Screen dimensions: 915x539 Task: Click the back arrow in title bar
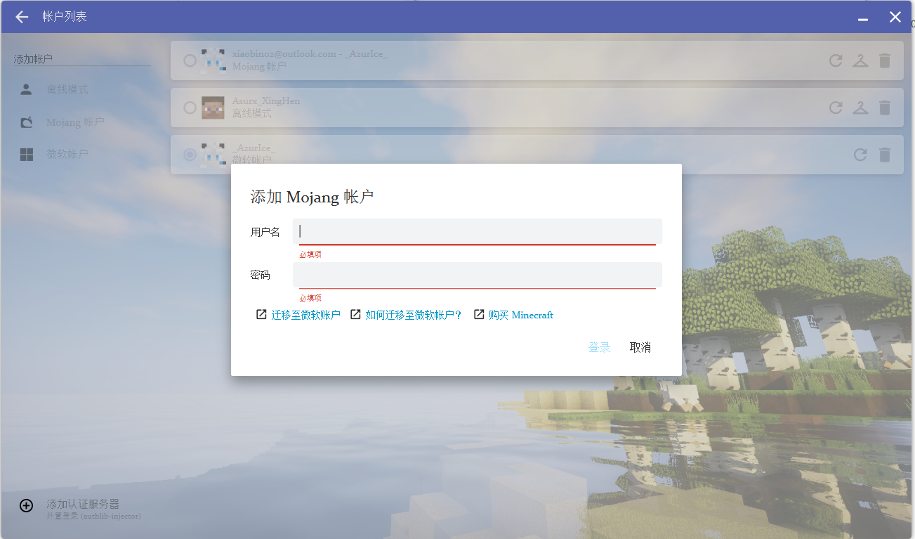22,17
